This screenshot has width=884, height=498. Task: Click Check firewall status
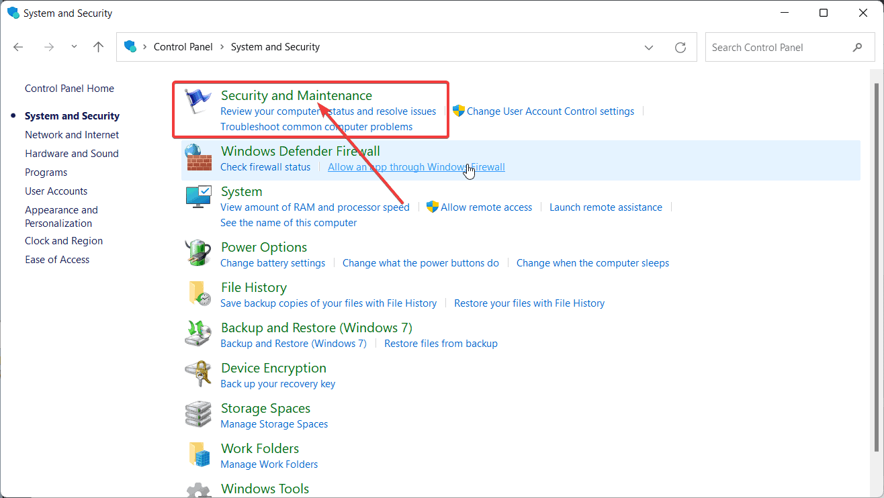(265, 167)
